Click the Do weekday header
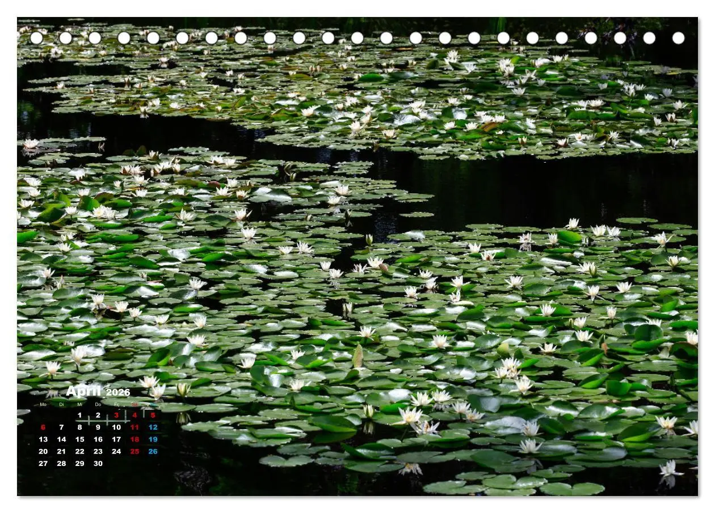This screenshot has width=715, height=513. coord(98,405)
